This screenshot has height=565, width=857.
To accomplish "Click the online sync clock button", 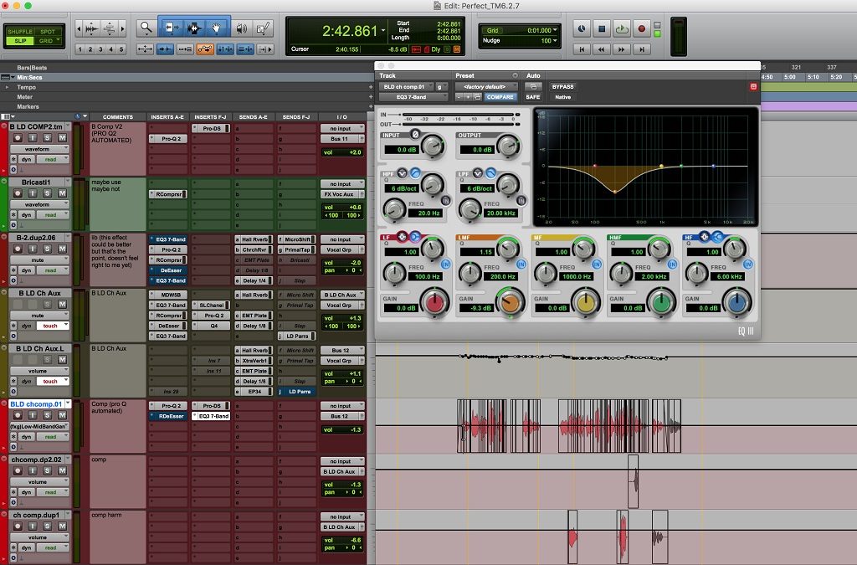I will click(x=582, y=29).
